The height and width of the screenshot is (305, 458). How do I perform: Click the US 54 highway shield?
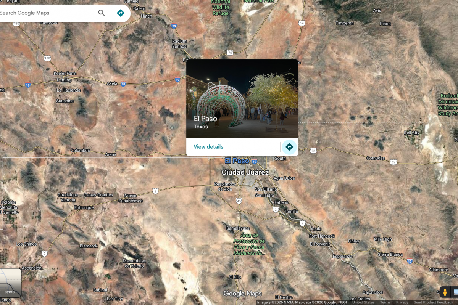click(x=302, y=23)
